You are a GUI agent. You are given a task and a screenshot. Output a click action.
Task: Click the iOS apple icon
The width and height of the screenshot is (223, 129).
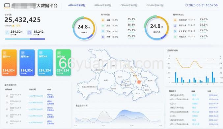(103, 20)
